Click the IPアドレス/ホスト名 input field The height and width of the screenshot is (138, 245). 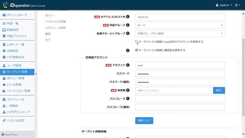[180, 17]
